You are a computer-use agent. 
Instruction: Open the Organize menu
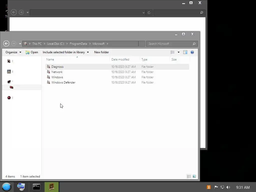[x=13, y=52]
